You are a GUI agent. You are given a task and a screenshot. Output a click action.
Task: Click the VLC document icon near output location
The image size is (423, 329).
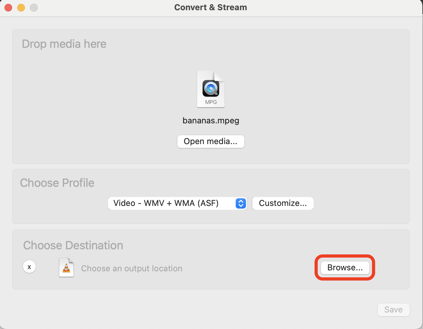coord(66,267)
